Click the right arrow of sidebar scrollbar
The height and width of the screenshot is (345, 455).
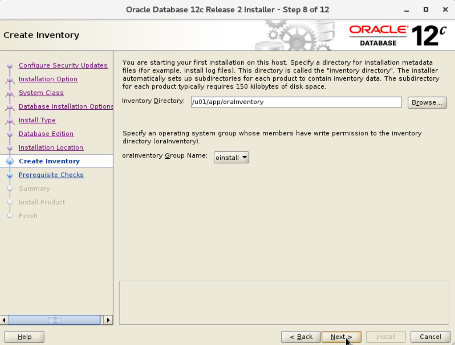click(108, 320)
